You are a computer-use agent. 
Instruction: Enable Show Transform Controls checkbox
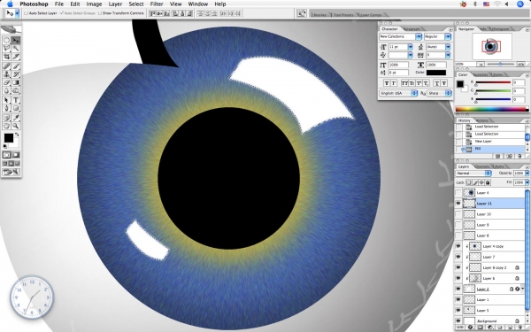[x=99, y=13]
